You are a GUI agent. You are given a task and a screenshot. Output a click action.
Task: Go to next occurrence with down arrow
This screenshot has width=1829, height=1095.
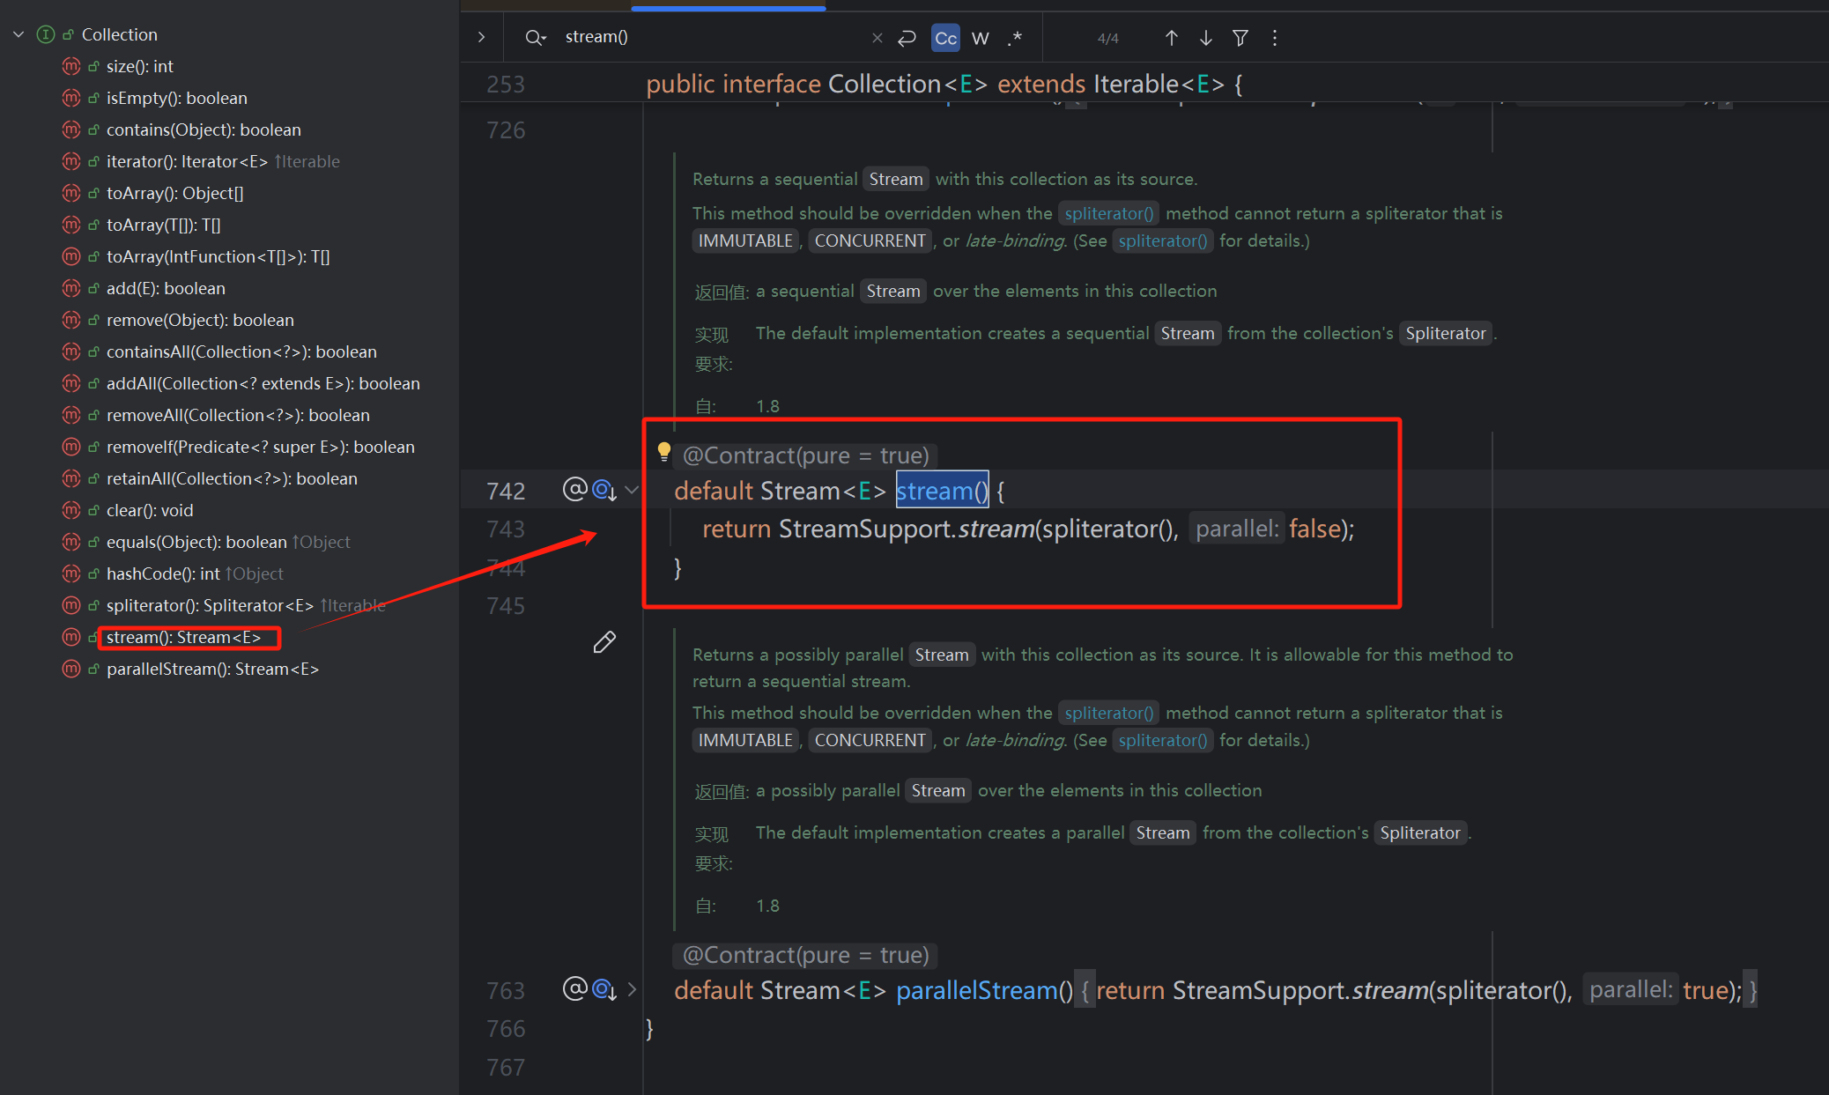pyautogui.click(x=1205, y=38)
